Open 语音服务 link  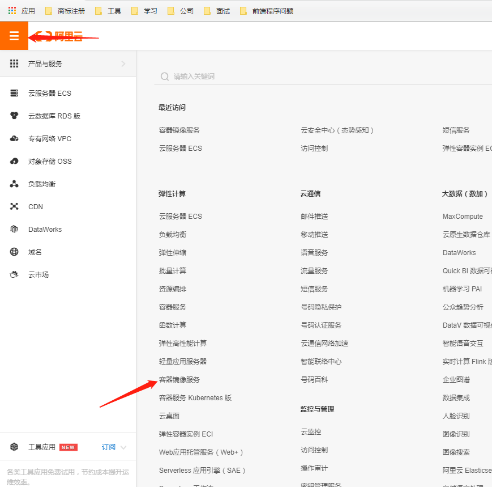pyautogui.click(x=314, y=253)
